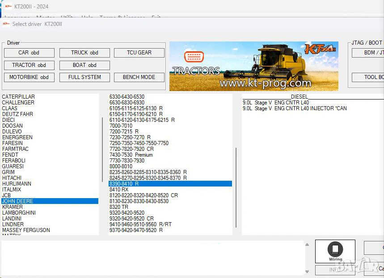The height and width of the screenshot is (278, 384).
Task: Click inside the empty log text area
Action: (x=152, y=257)
